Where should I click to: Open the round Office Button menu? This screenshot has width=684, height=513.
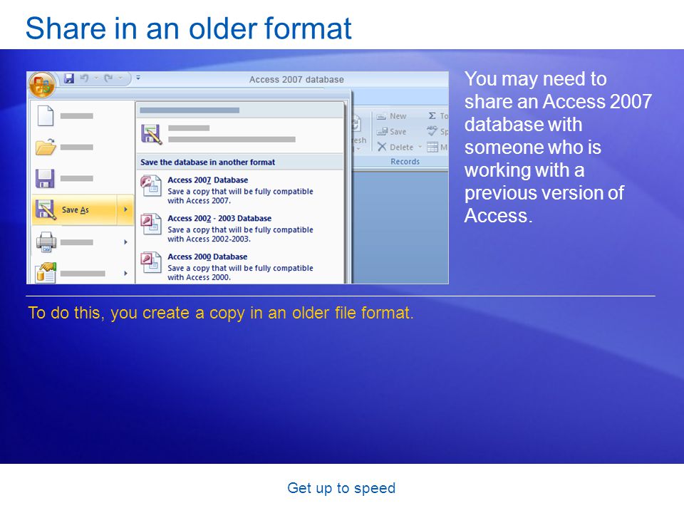[42, 84]
